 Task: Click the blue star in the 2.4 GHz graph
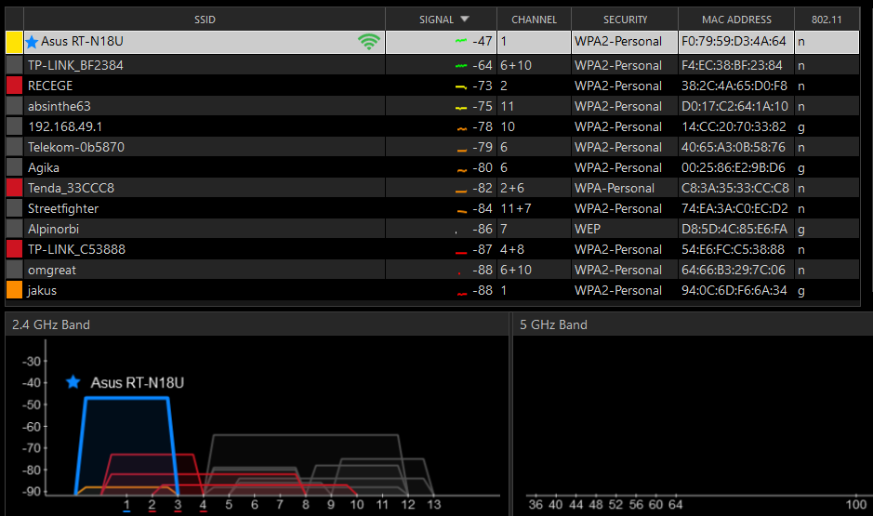[x=73, y=382]
